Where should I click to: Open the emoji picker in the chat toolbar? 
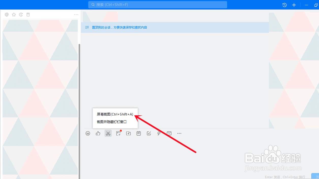coord(88,133)
